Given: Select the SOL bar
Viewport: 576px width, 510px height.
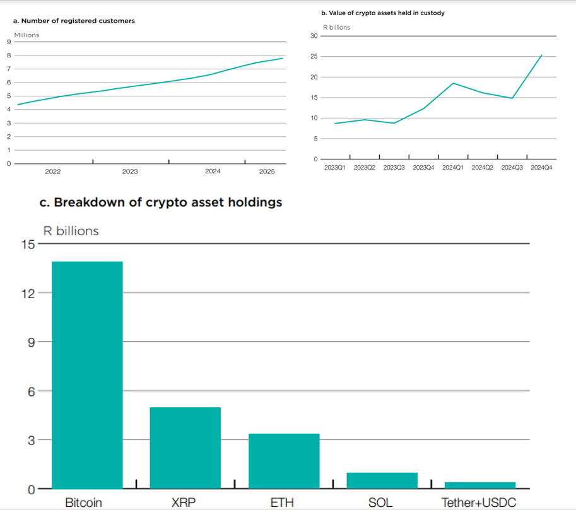Looking at the screenshot, I should coord(381,479).
